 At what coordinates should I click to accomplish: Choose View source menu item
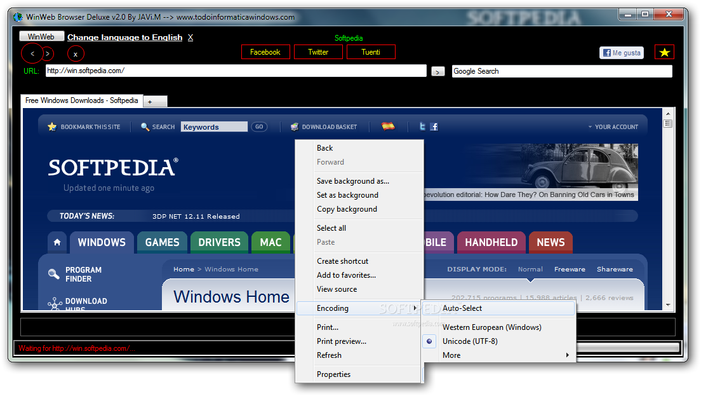359,289
